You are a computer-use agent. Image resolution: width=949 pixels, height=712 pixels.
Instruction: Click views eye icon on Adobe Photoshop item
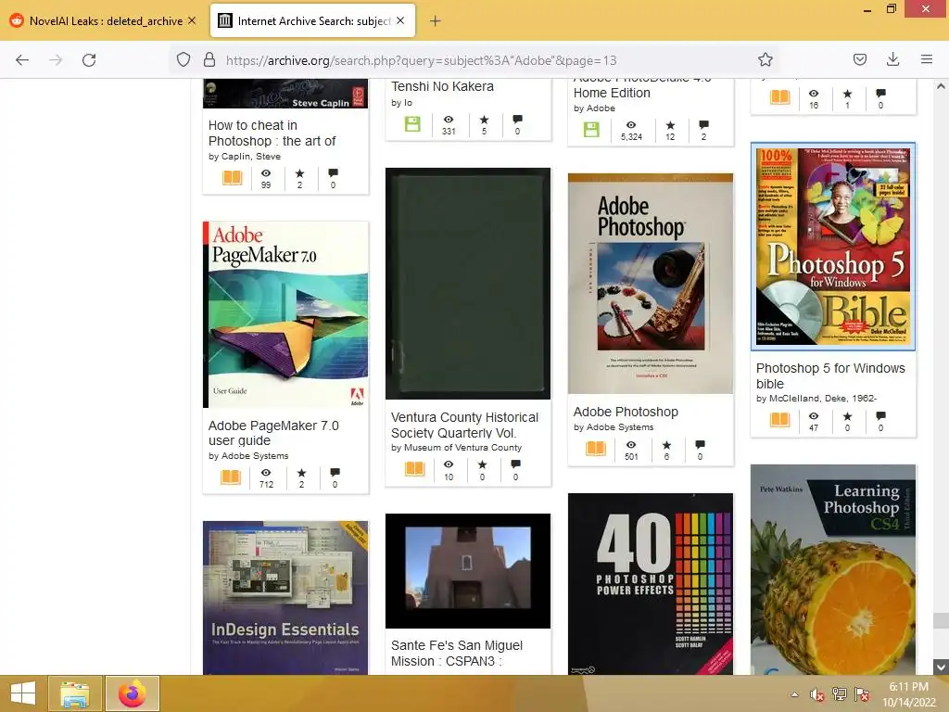(x=630, y=445)
